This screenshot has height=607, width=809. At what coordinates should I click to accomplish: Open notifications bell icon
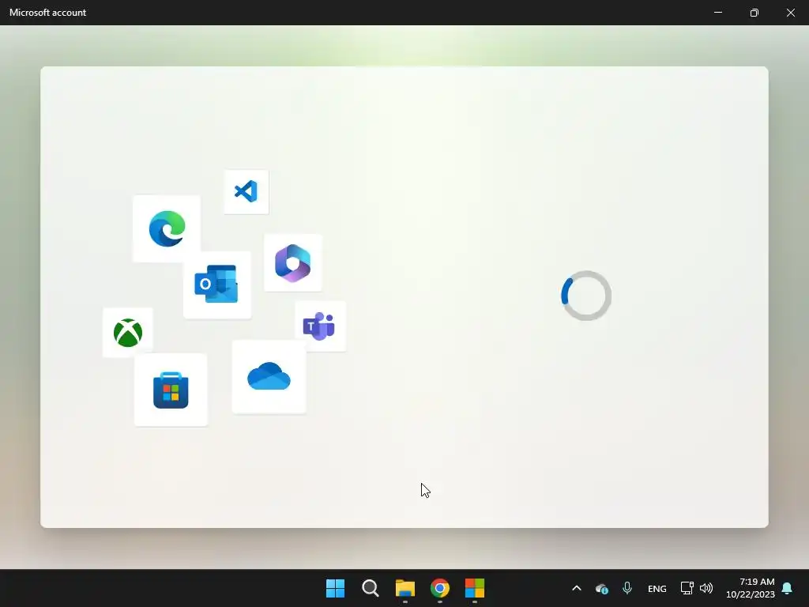point(787,588)
